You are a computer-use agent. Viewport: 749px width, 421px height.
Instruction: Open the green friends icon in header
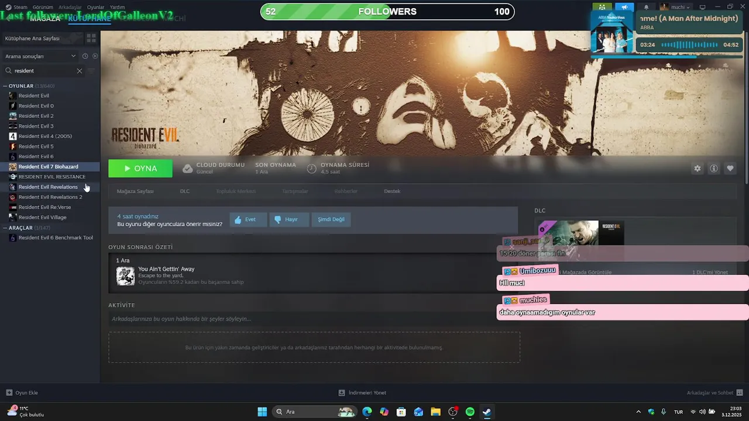(602, 7)
